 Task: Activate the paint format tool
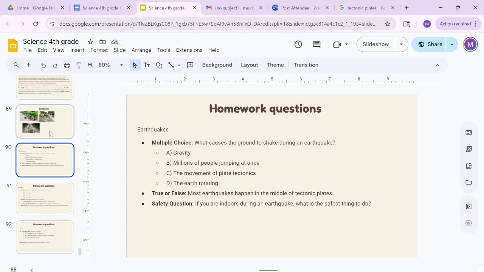click(x=79, y=65)
